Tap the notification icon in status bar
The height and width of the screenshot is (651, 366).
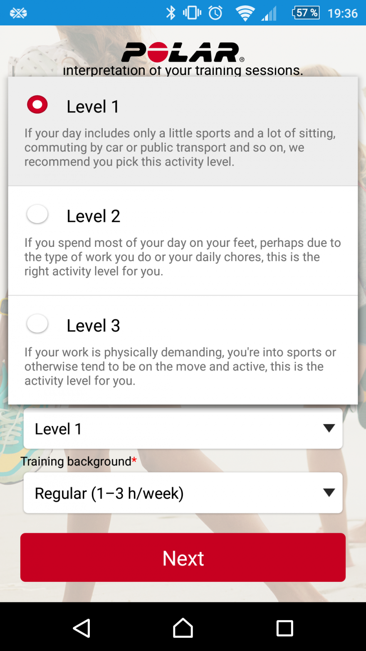tap(18, 13)
